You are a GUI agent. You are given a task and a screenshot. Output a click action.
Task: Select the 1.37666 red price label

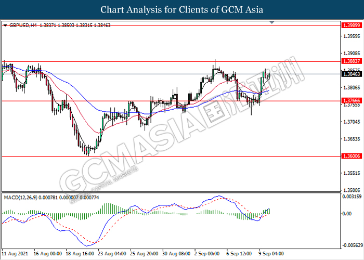coord(352,100)
